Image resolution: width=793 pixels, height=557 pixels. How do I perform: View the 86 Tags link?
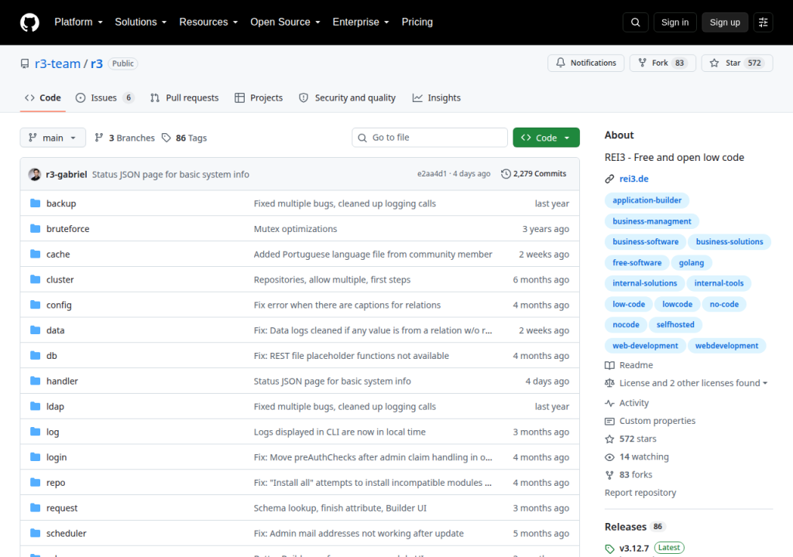pyautogui.click(x=184, y=138)
